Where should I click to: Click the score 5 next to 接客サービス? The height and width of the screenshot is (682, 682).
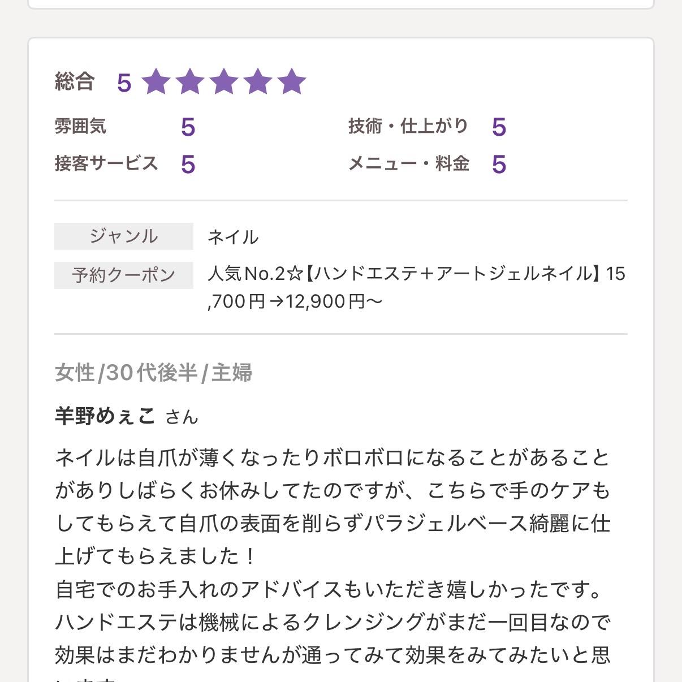188,165
